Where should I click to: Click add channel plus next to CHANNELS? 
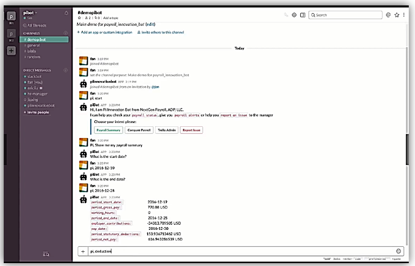[66, 33]
